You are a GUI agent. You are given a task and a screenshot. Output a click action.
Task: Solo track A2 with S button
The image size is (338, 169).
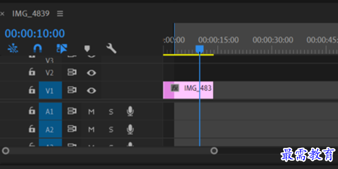tap(111, 130)
